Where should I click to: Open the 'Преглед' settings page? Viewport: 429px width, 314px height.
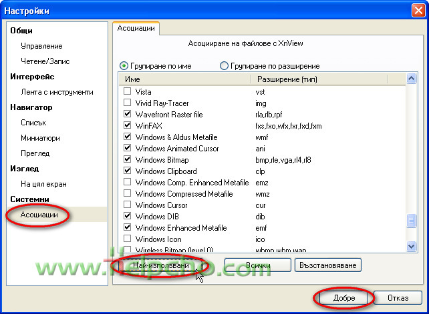point(35,153)
